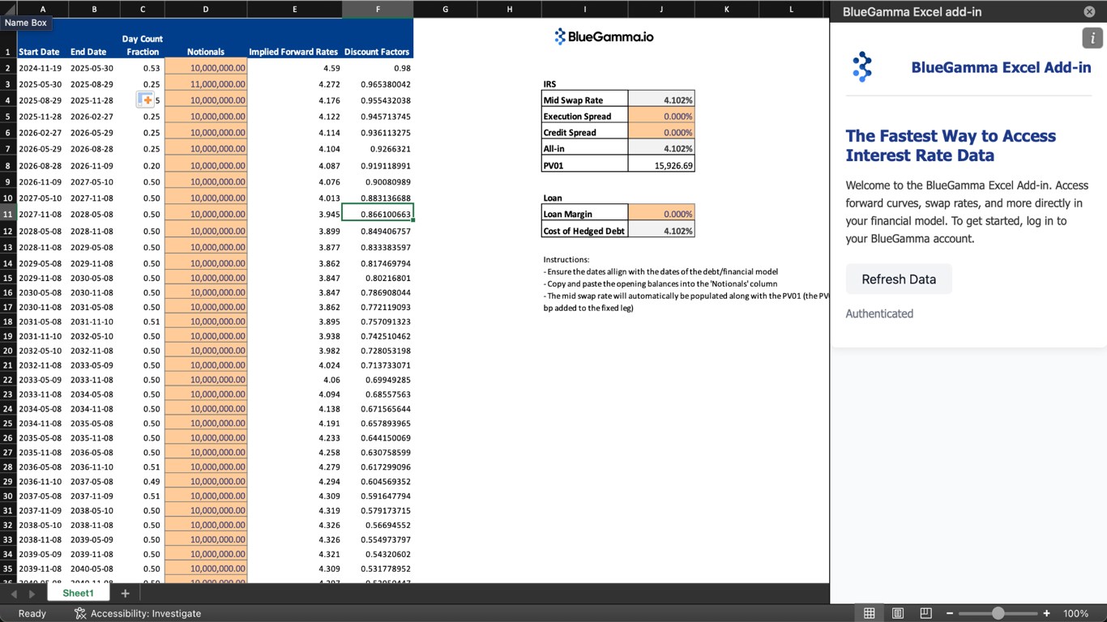The image size is (1107, 622).
Task: Select row 20 header
Action: pos(8,351)
